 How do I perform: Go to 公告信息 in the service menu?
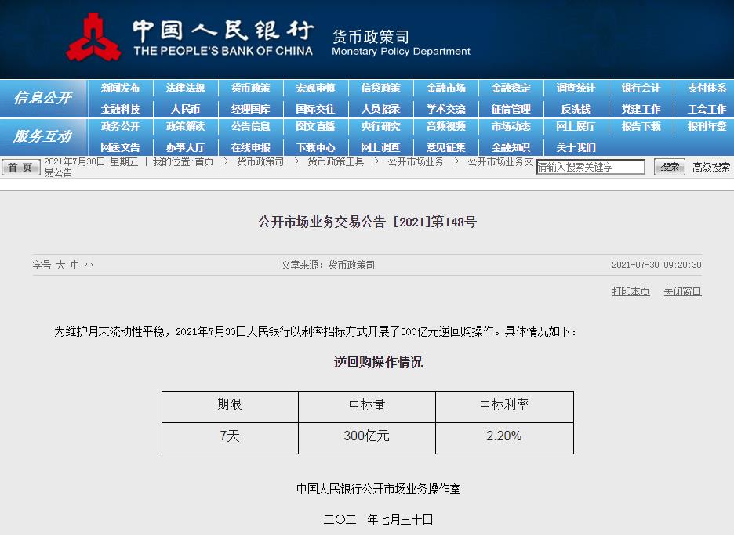(x=250, y=126)
